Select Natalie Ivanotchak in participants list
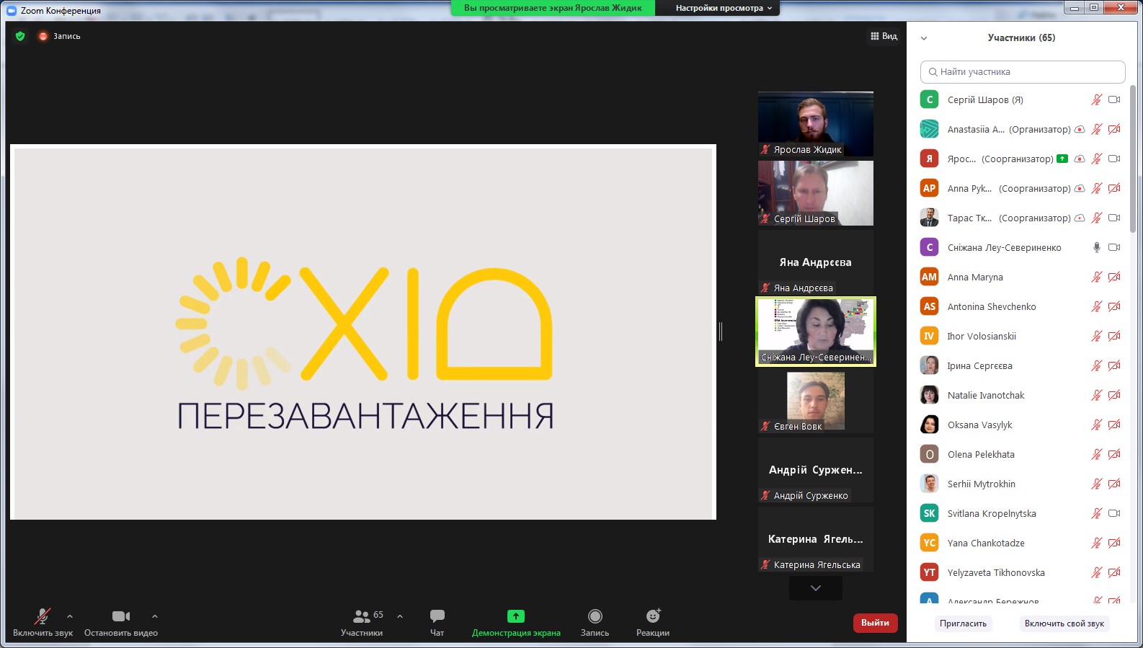1143x648 pixels. (1021, 395)
